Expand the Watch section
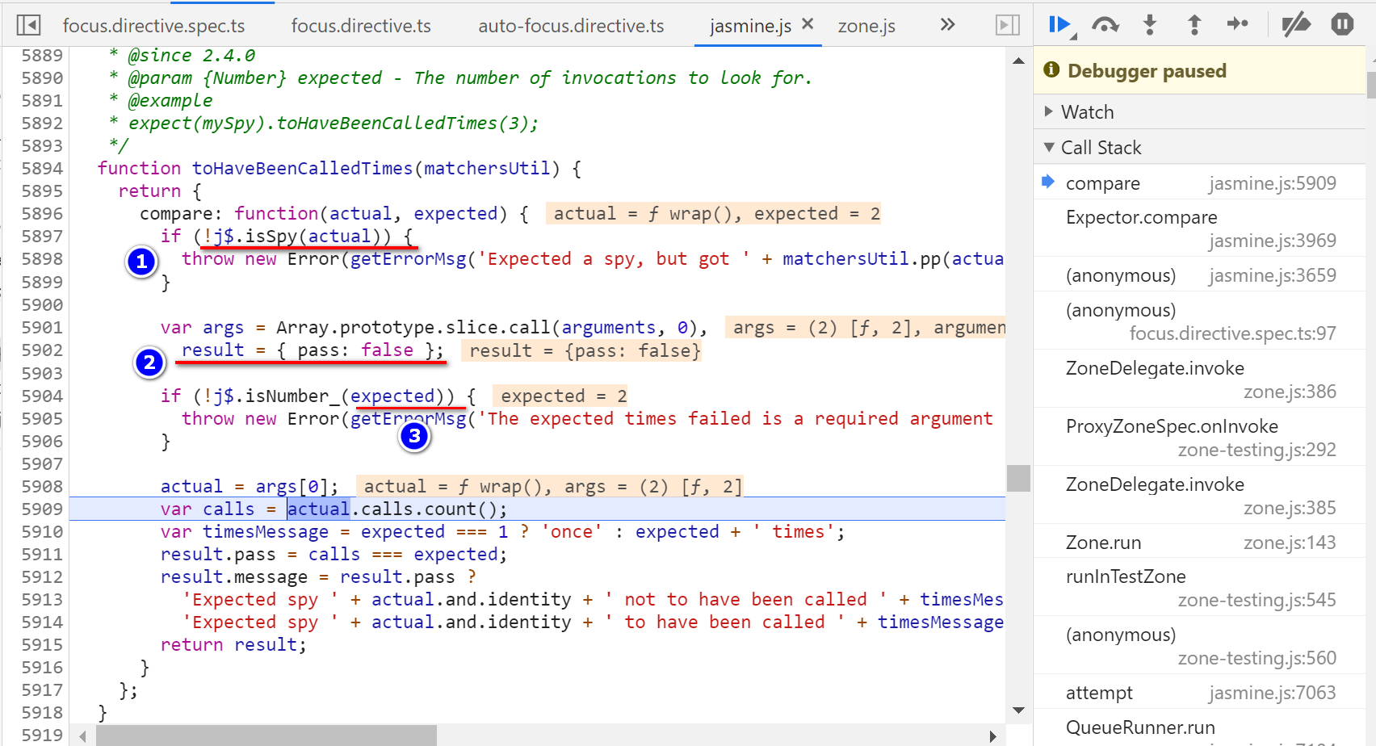Screen dimensions: 1376x746 click(x=1199, y=111)
